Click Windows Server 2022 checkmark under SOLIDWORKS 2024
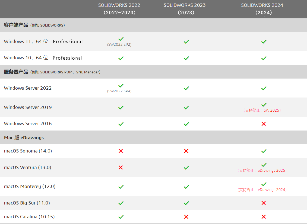Viewport: 307px width, 224px height. [264, 88]
